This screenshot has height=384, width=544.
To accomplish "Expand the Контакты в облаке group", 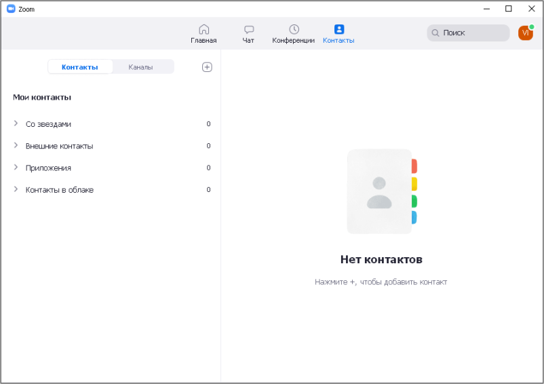I will [16, 190].
